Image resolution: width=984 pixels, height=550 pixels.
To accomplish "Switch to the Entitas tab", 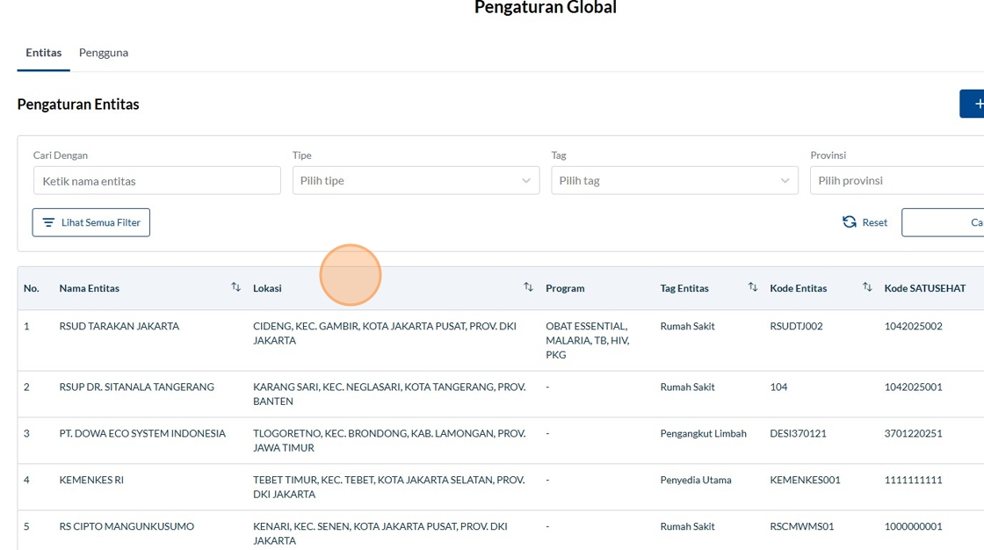I will (43, 53).
